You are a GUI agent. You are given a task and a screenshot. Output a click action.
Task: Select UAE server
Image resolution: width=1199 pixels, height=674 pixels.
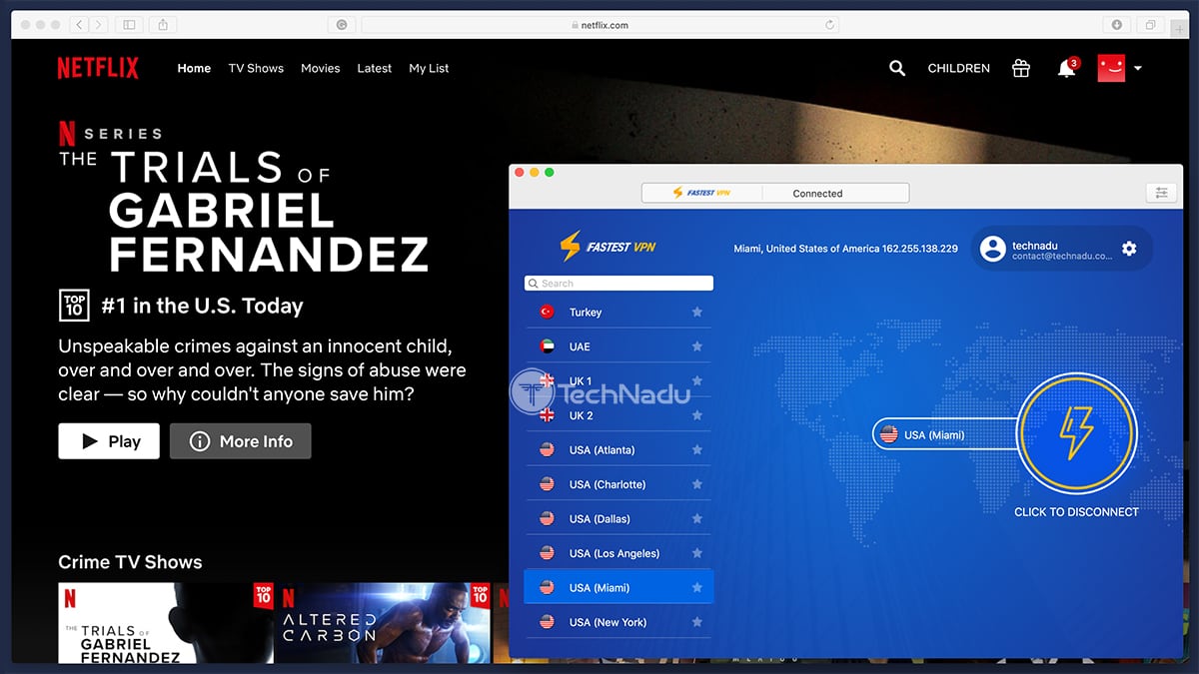[618, 346]
